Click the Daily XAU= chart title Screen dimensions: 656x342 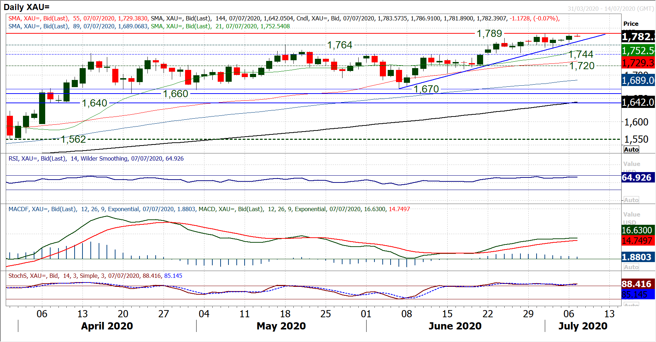click(27, 7)
